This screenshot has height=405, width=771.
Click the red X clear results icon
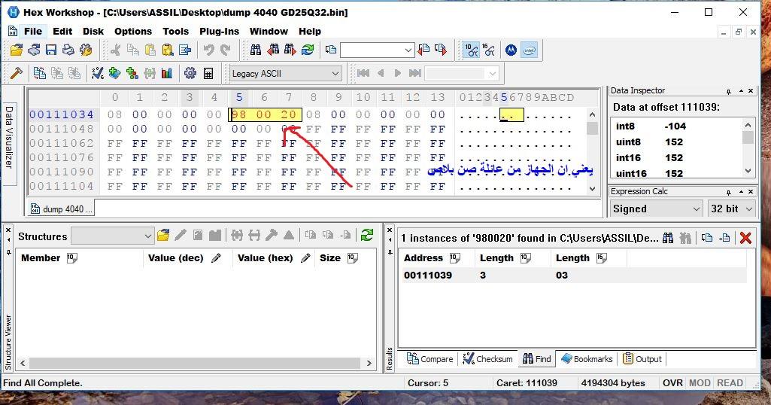745,238
